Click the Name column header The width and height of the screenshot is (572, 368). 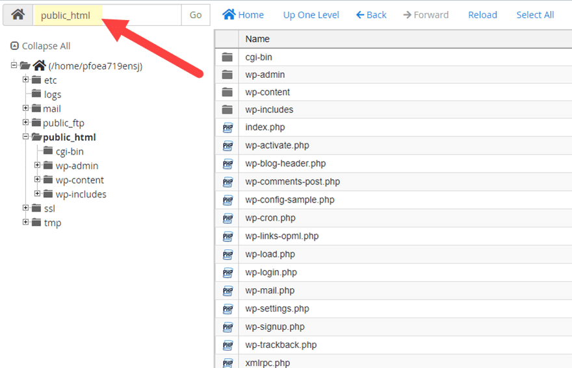point(257,39)
